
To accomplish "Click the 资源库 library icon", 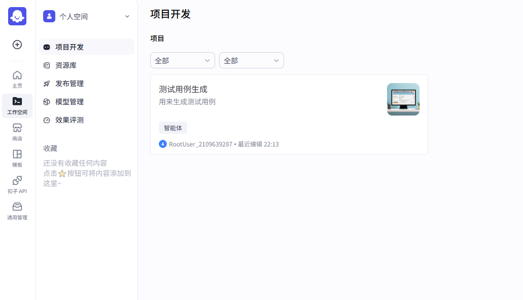I will pyautogui.click(x=47, y=65).
